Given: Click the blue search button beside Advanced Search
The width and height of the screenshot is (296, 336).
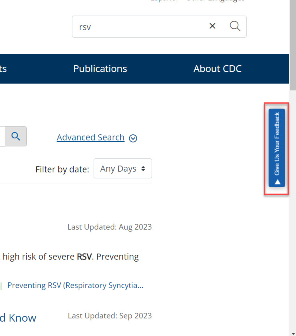Looking at the screenshot, I should point(16,136).
